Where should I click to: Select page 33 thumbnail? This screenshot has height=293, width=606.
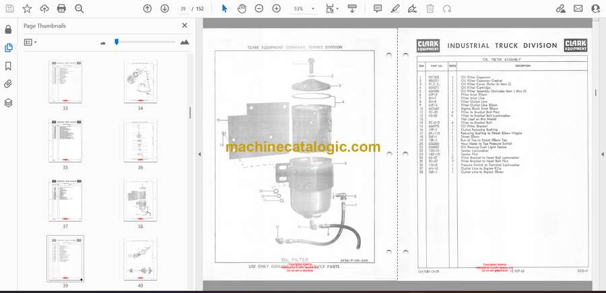65,82
